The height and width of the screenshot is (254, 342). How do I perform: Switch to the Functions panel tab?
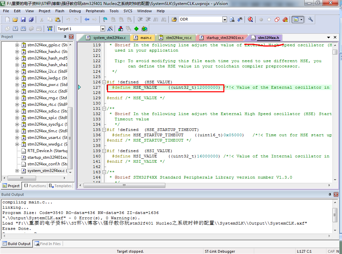pyautogui.click(x=35, y=186)
